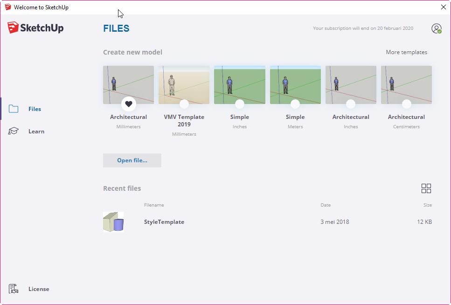Click the SketchUp logo in the sidebar
Image resolution: width=451 pixels, height=305 pixels.
(x=35, y=28)
